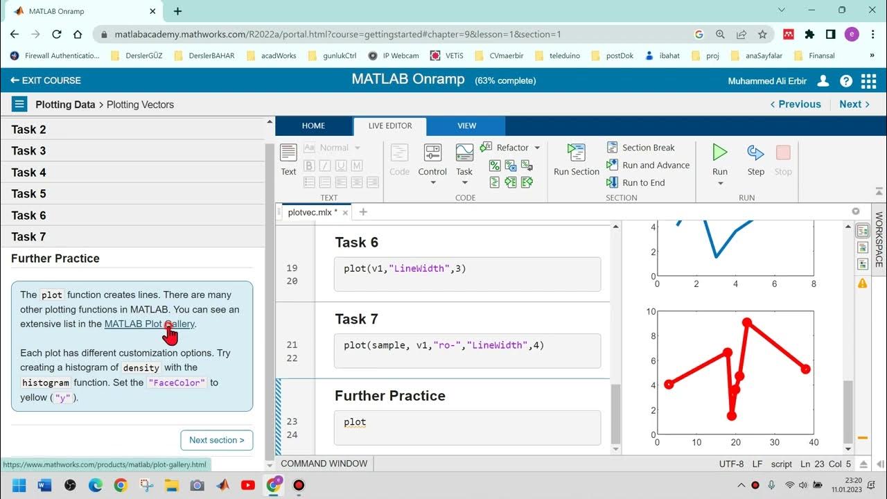Open the MathWorks apps grid icon
The height and width of the screenshot is (499, 887).
pyautogui.click(x=868, y=81)
